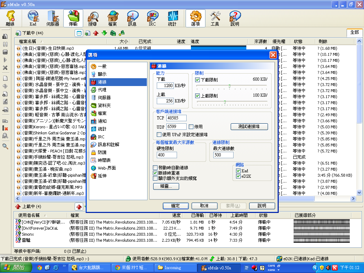
Task: Select 防護 (Security) in options list
Action: pos(102,152)
